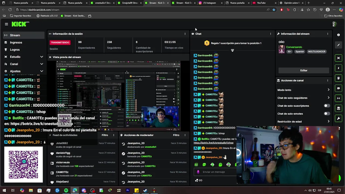Screen dimensions: 345x194
Task: Open the Chat panel three-dot menu
Action: pyautogui.click(x=271, y=34)
